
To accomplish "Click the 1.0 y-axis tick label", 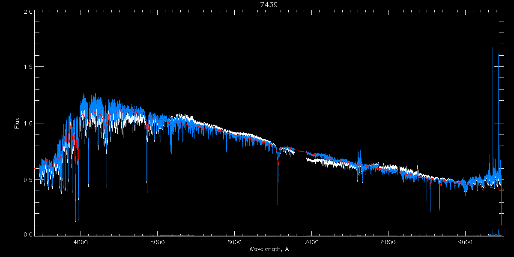I will point(28,123).
